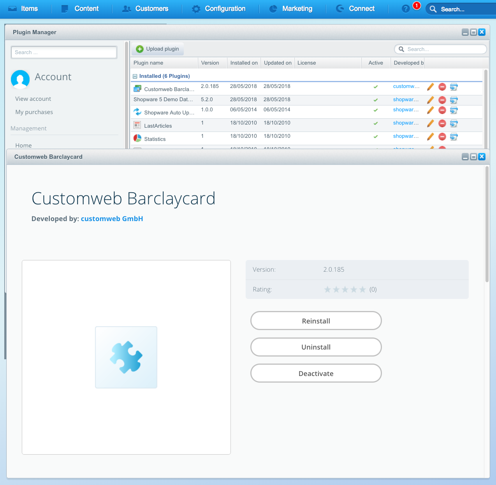Open customw… developer link in first row
Viewport: 496px width, 485px height.
click(406, 86)
